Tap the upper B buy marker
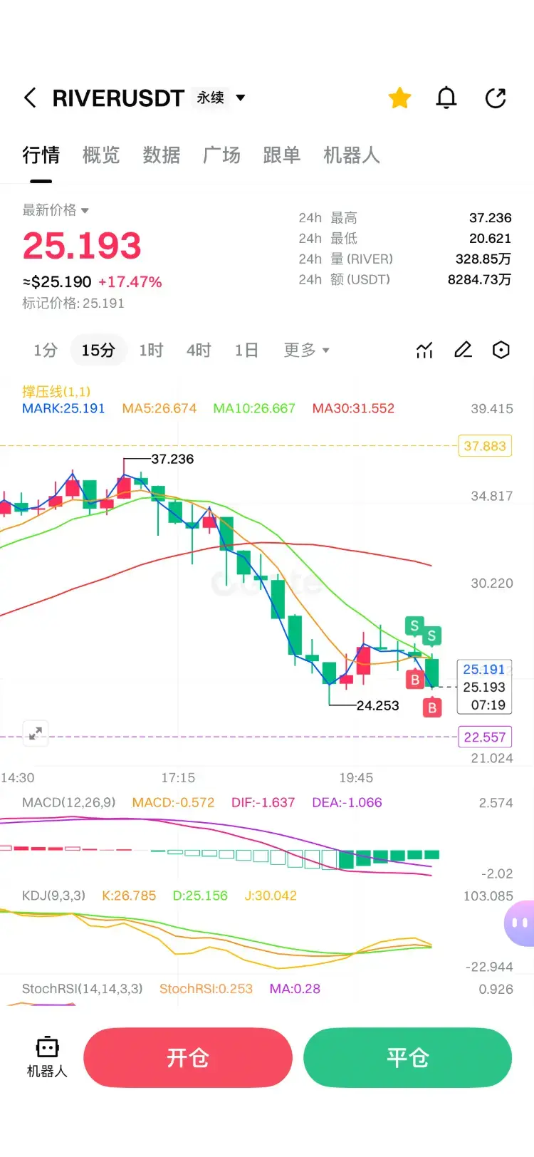534x1157 pixels. coord(415,680)
